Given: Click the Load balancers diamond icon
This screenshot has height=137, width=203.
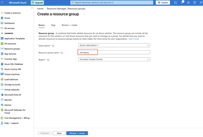Looking at the screenshot, I should (x=2, y=79).
